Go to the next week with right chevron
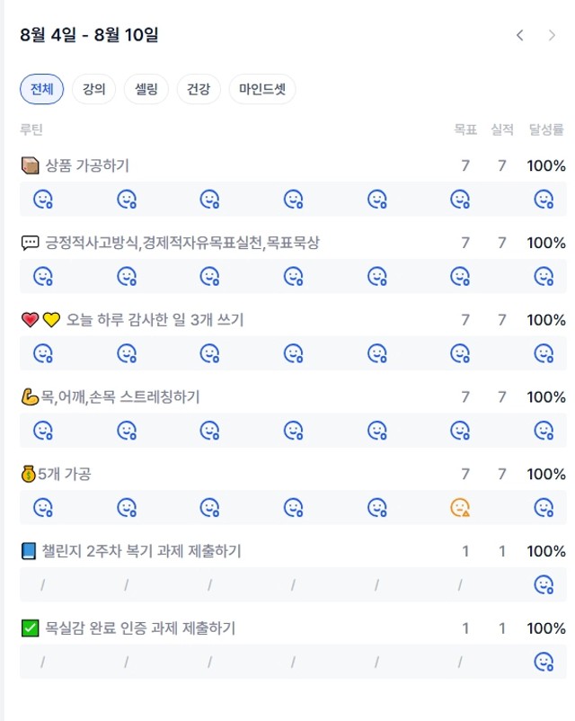Viewport: 575px width, 721px height. 552,35
